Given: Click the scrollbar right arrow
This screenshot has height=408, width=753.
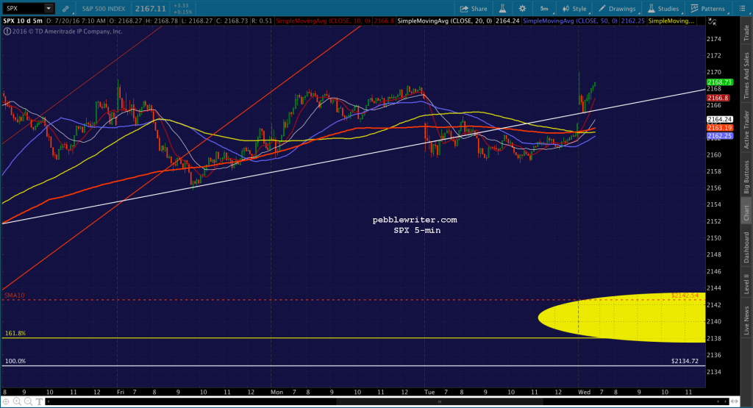Looking at the screenshot, I should (x=724, y=401).
